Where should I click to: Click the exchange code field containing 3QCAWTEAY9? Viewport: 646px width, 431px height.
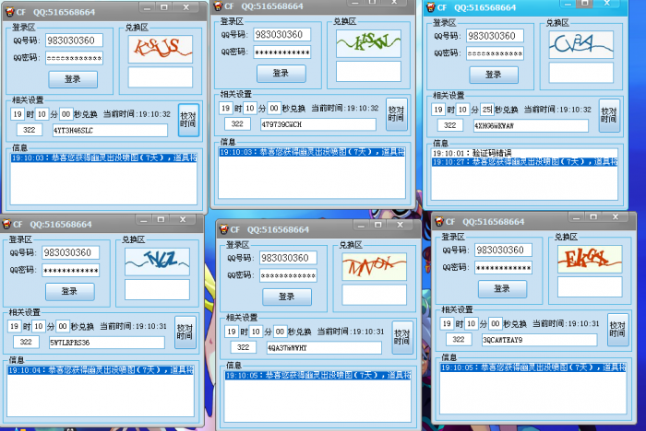pyautogui.click(x=539, y=340)
